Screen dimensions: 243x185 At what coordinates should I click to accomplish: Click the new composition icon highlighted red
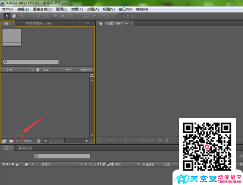pos(19,141)
